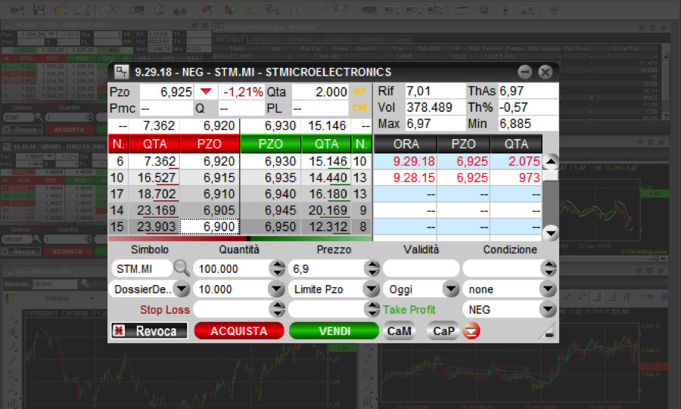Switch to portfolio tab 007414020
The width and height of the screenshot is (681, 409).
[x=266, y=39]
